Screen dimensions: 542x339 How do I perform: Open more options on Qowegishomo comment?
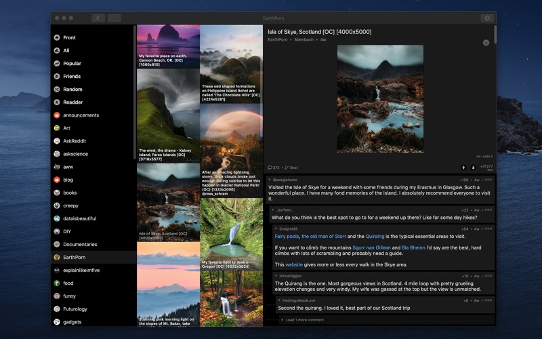click(488, 180)
